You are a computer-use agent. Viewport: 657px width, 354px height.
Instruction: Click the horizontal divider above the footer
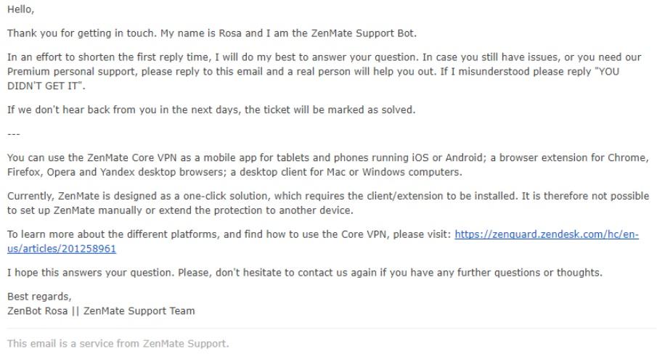pyautogui.click(x=332, y=329)
